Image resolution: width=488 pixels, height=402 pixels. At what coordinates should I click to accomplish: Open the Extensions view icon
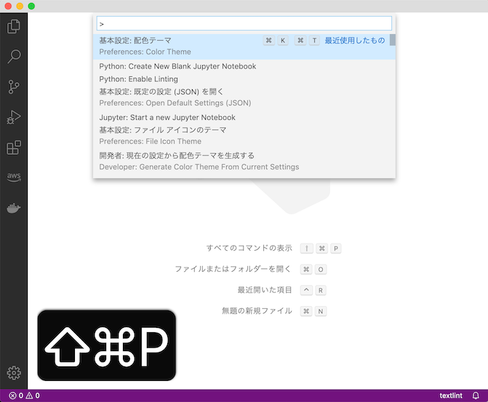pos(14,148)
